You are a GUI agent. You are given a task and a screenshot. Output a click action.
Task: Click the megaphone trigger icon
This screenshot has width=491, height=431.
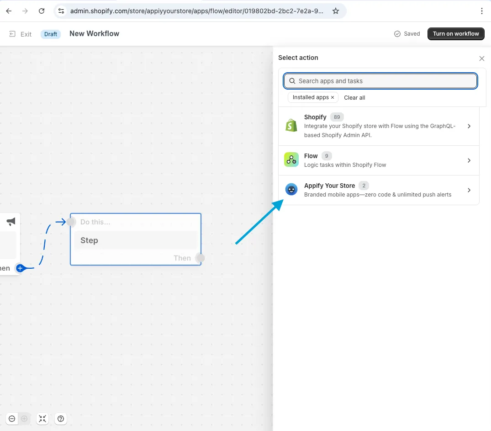(x=11, y=222)
